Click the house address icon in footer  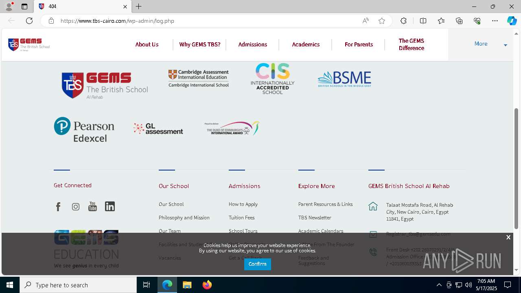click(373, 206)
